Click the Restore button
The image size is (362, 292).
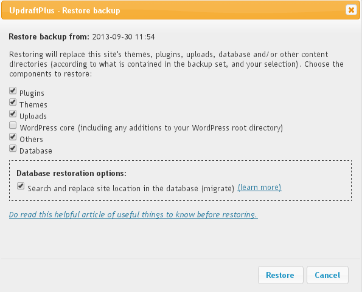280,275
